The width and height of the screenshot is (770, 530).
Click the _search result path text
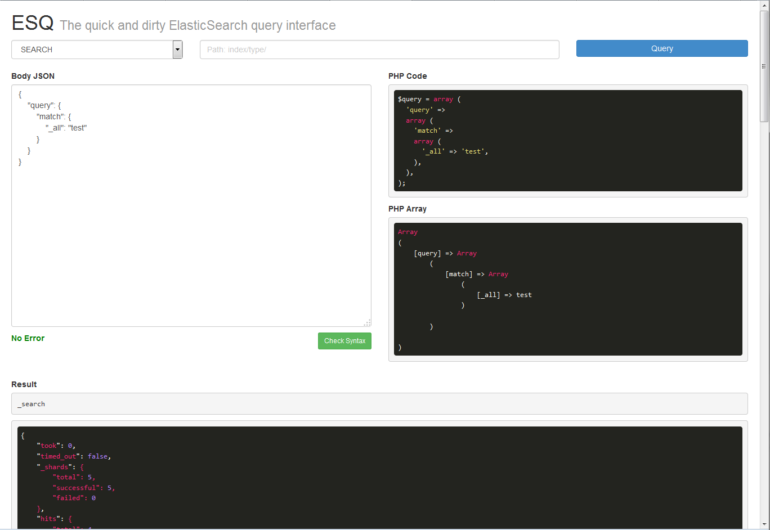(x=31, y=404)
